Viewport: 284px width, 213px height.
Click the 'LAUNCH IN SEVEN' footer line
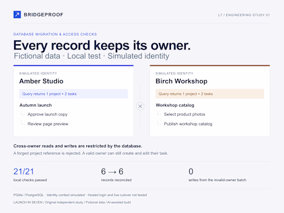tap(72, 202)
